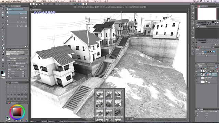Open the レイヤー menu

pyautogui.click(x=64, y=1)
